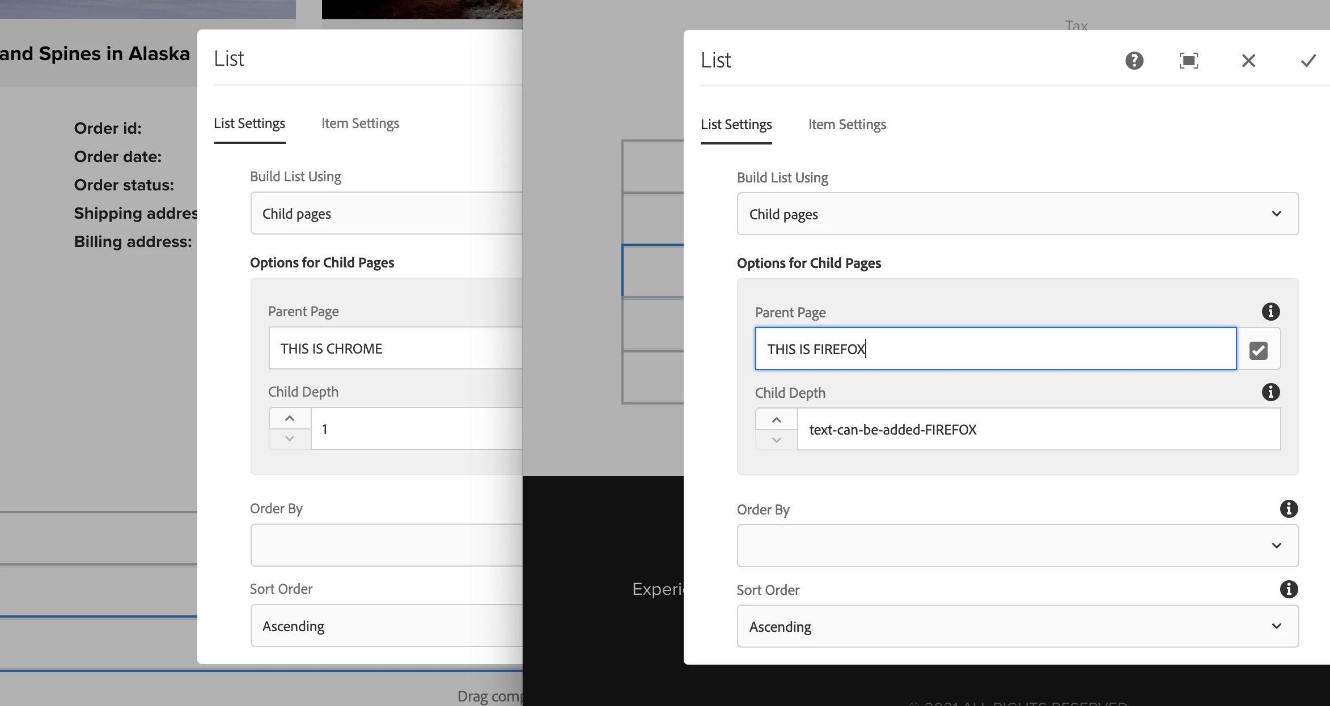1330x706 pixels.
Task: Increase Child Depth in the right dialog
Action: click(x=777, y=420)
